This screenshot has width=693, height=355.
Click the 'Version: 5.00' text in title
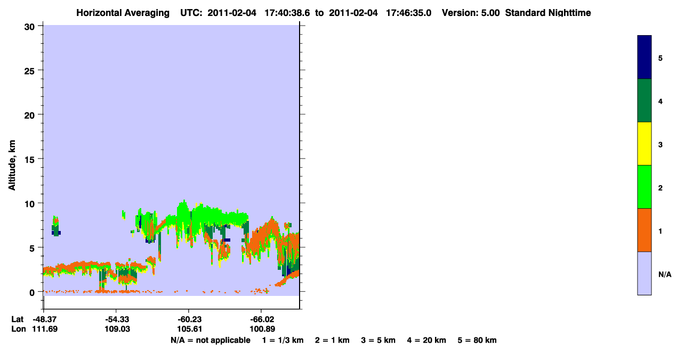pos(471,13)
